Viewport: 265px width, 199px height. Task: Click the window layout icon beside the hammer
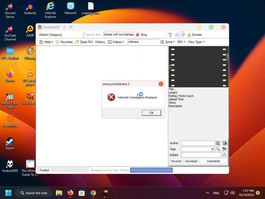(176, 35)
